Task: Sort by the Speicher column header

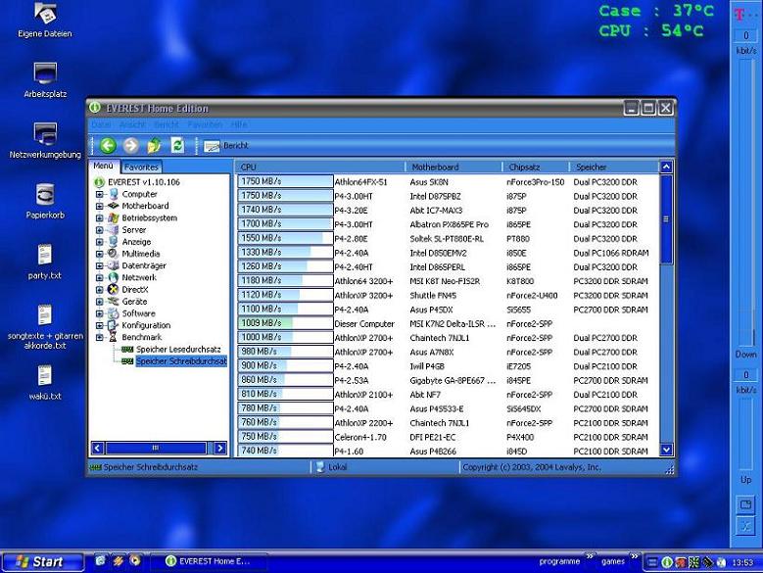Action: coord(614,167)
